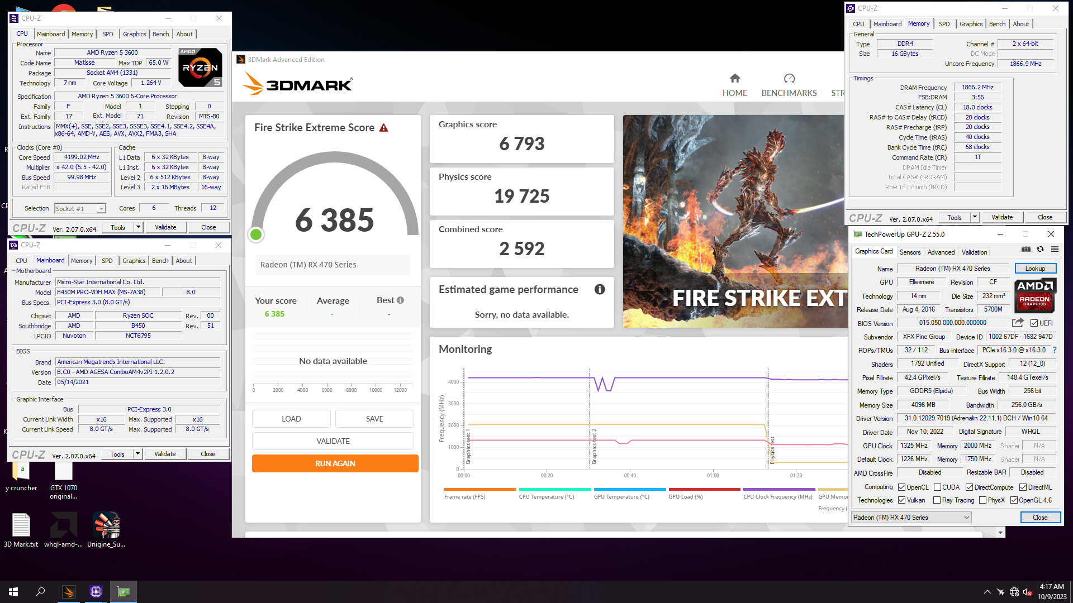Click the Bus Interface question mark in GPU-Z
This screenshot has width=1073, height=603.
click(x=1055, y=350)
